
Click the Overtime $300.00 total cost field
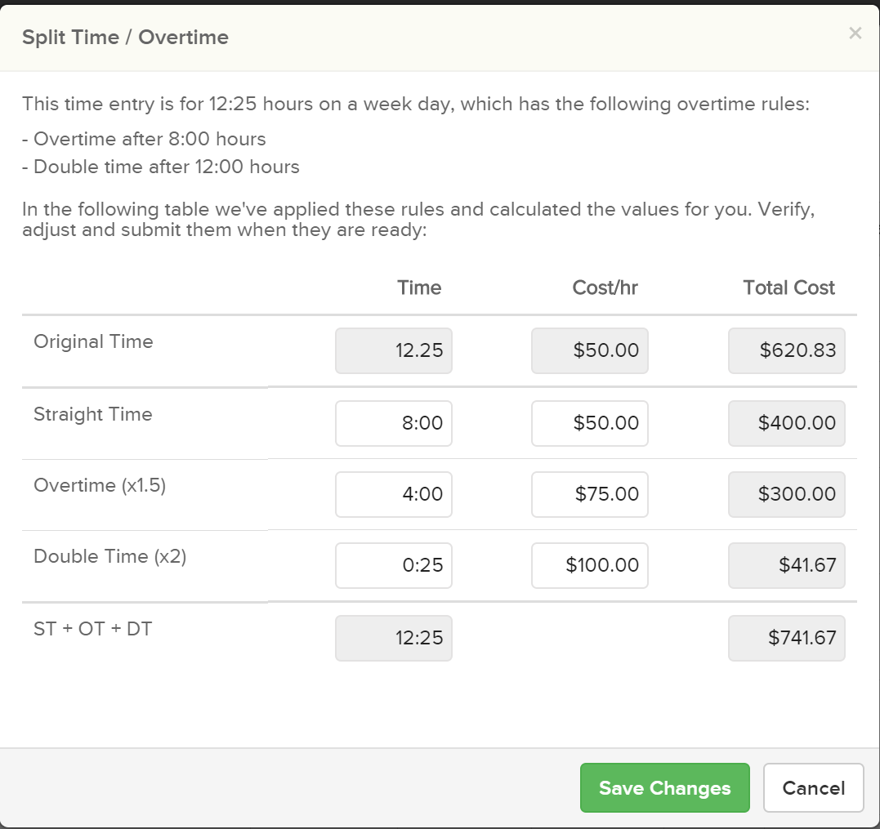point(787,494)
